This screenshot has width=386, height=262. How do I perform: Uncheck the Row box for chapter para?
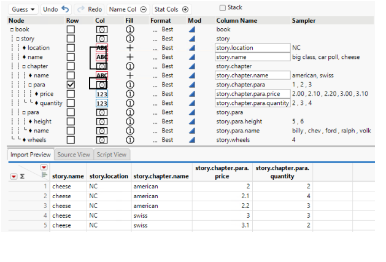click(71, 85)
